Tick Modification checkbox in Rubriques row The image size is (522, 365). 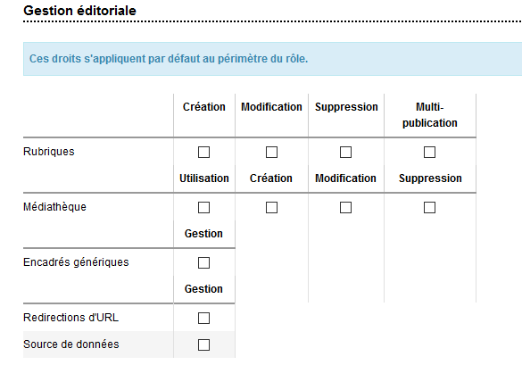[271, 153]
